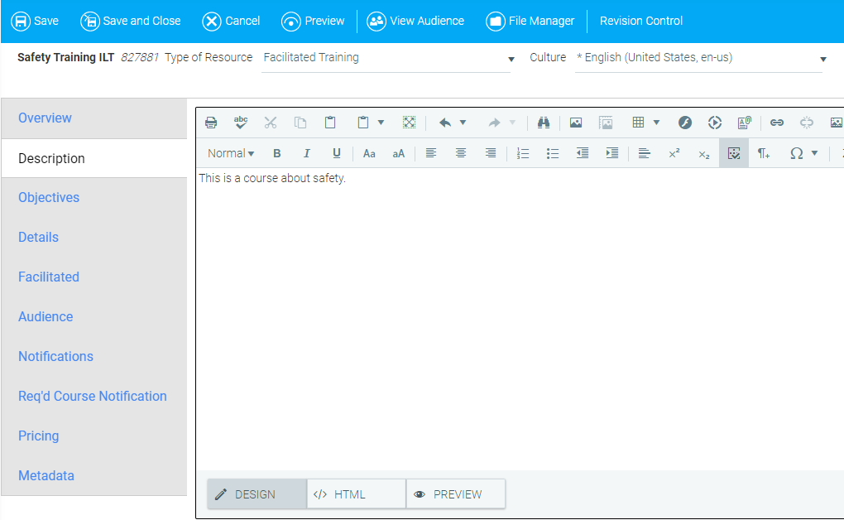Click the new paragraph pilcrow icon
Screen dimensions: 844x520
(x=764, y=153)
